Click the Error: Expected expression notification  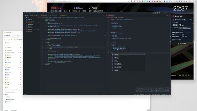(153, 91)
